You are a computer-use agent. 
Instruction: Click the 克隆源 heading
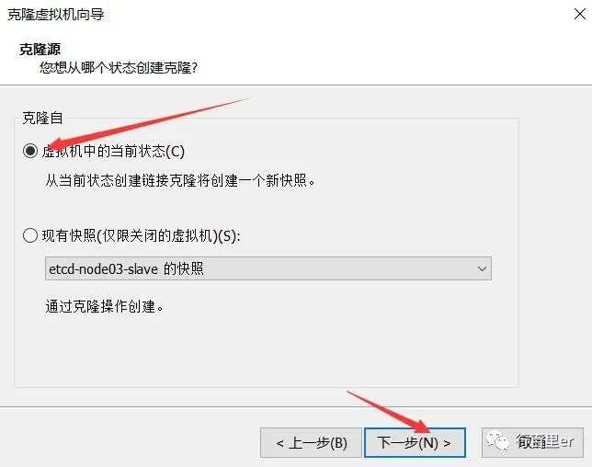[40, 49]
